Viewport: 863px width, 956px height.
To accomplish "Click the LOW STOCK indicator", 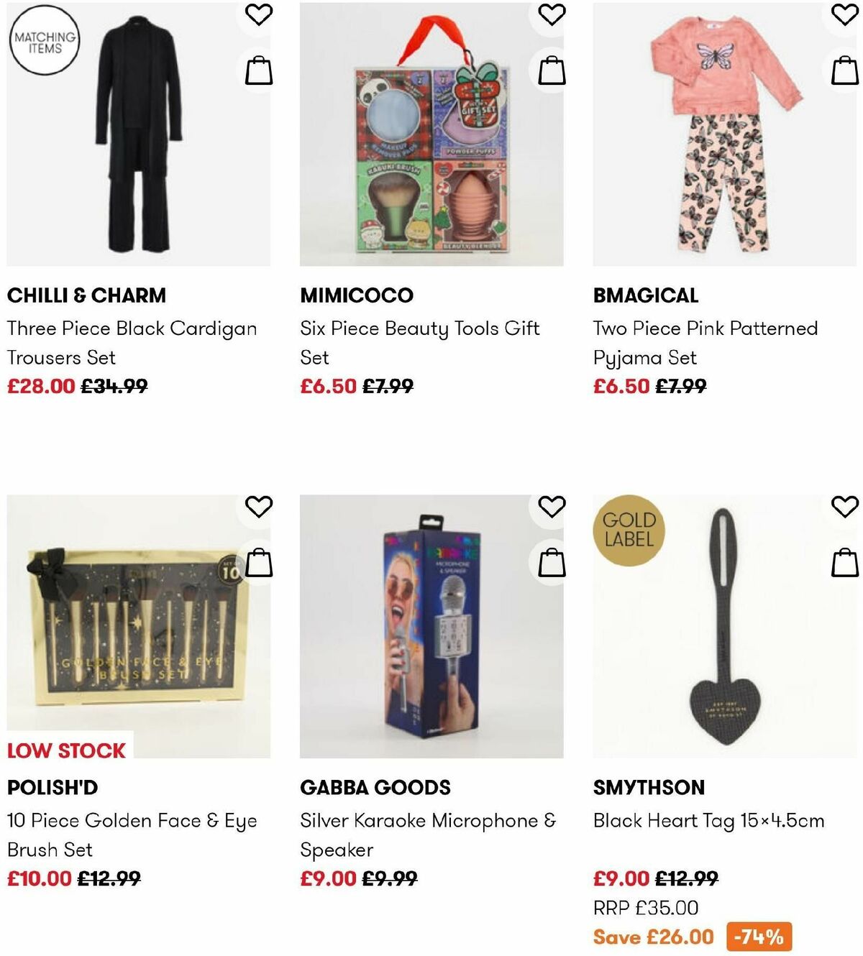I will 65,750.
